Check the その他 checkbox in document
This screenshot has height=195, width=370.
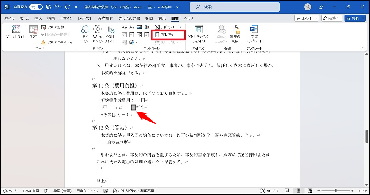click(102, 115)
